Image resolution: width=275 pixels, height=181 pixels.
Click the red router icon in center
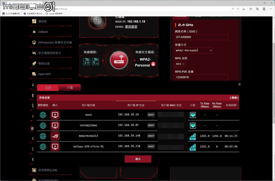pyautogui.click(x=119, y=60)
